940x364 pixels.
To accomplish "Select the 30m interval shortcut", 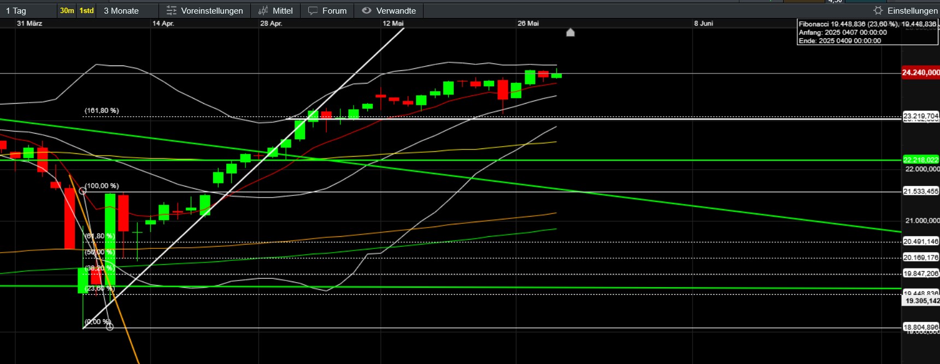I will (67, 10).
